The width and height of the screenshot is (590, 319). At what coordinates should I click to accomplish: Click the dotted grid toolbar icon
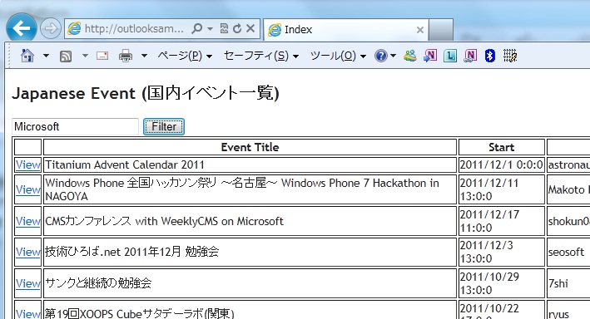510,56
